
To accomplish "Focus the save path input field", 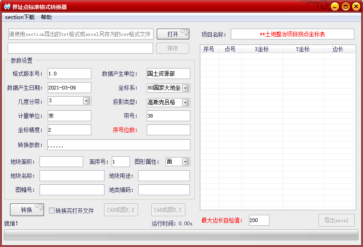I will (x=80, y=48).
